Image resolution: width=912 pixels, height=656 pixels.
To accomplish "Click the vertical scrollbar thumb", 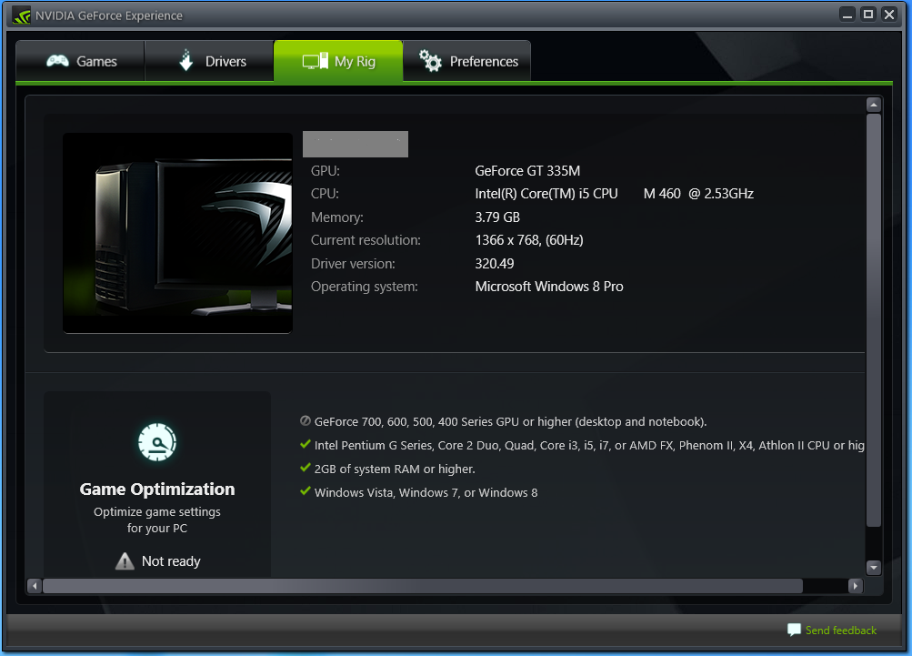I will pos(874,320).
